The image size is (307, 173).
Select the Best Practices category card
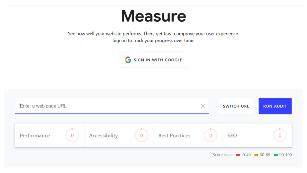tap(188, 135)
